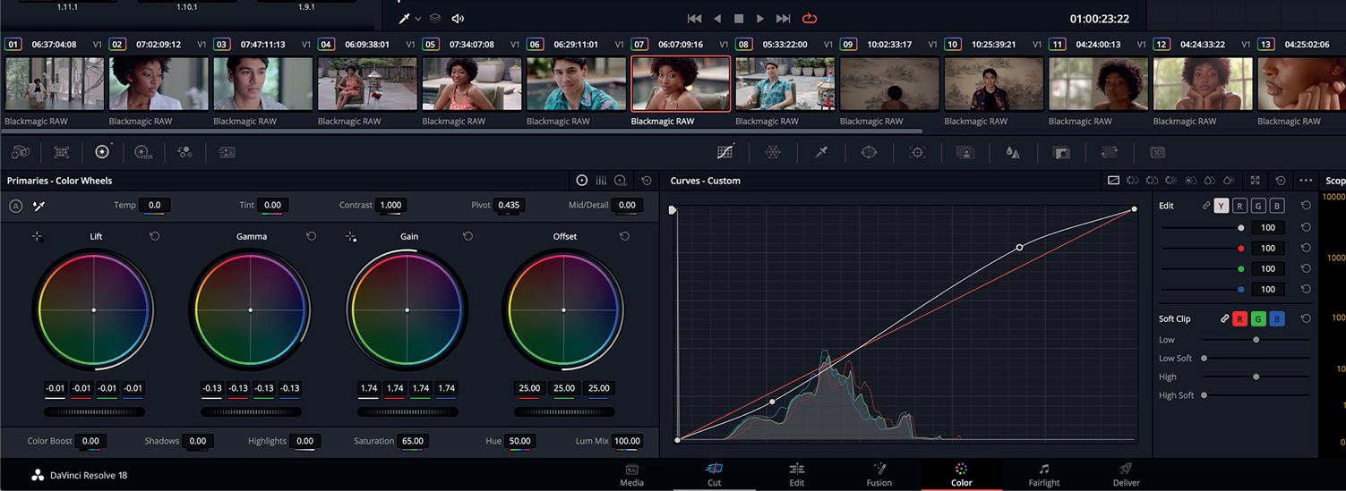1346x491 pixels.
Task: Stop playback
Action: click(x=739, y=18)
